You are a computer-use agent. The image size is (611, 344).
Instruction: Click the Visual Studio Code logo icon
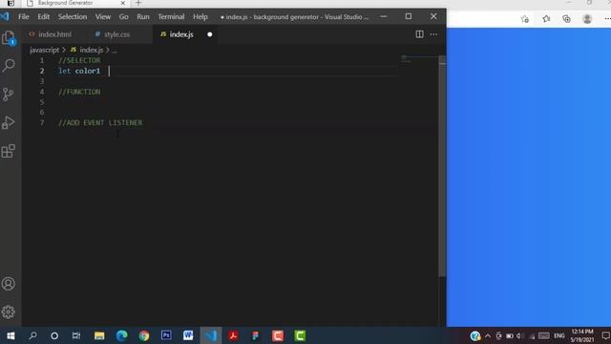tap(5, 16)
